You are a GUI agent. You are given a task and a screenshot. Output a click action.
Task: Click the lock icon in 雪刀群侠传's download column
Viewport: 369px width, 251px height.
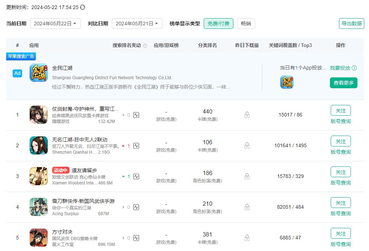(x=247, y=207)
